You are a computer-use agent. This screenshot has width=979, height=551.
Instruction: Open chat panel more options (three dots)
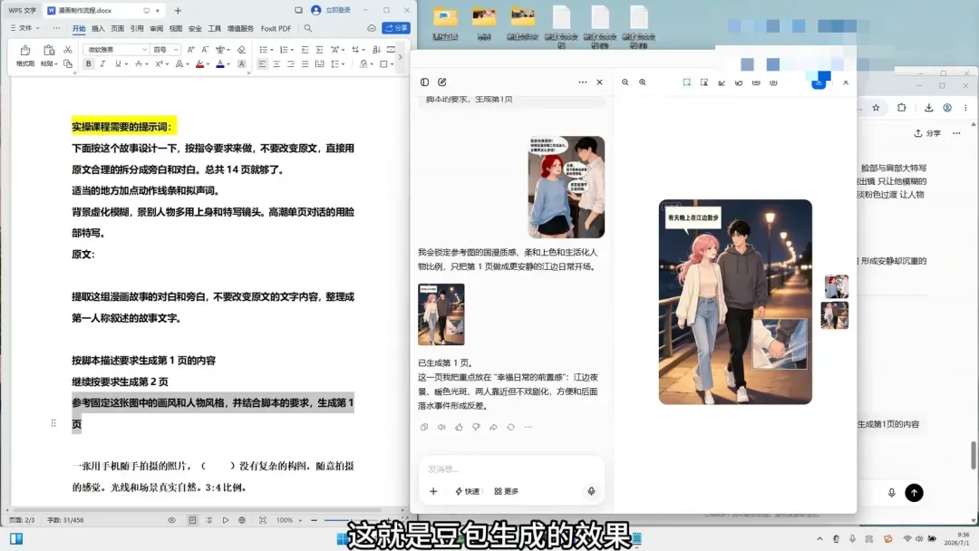[x=583, y=82]
